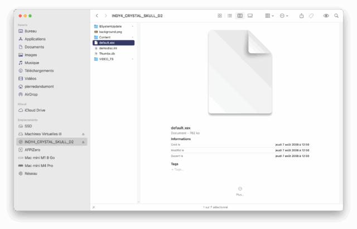Switch Finder to icon grid view
The height and width of the screenshot is (229, 357).
pyautogui.click(x=219, y=16)
